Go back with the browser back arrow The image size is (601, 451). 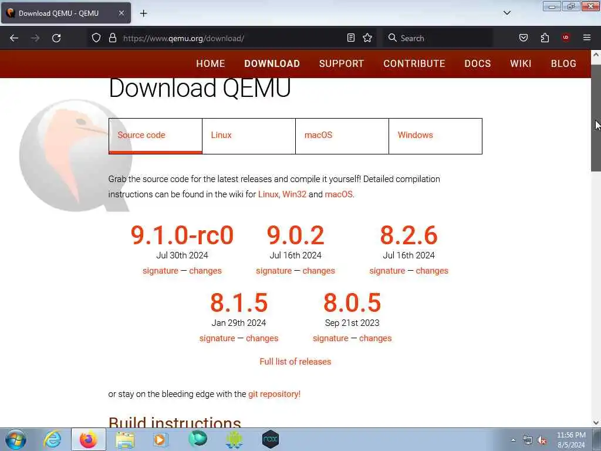tap(14, 38)
